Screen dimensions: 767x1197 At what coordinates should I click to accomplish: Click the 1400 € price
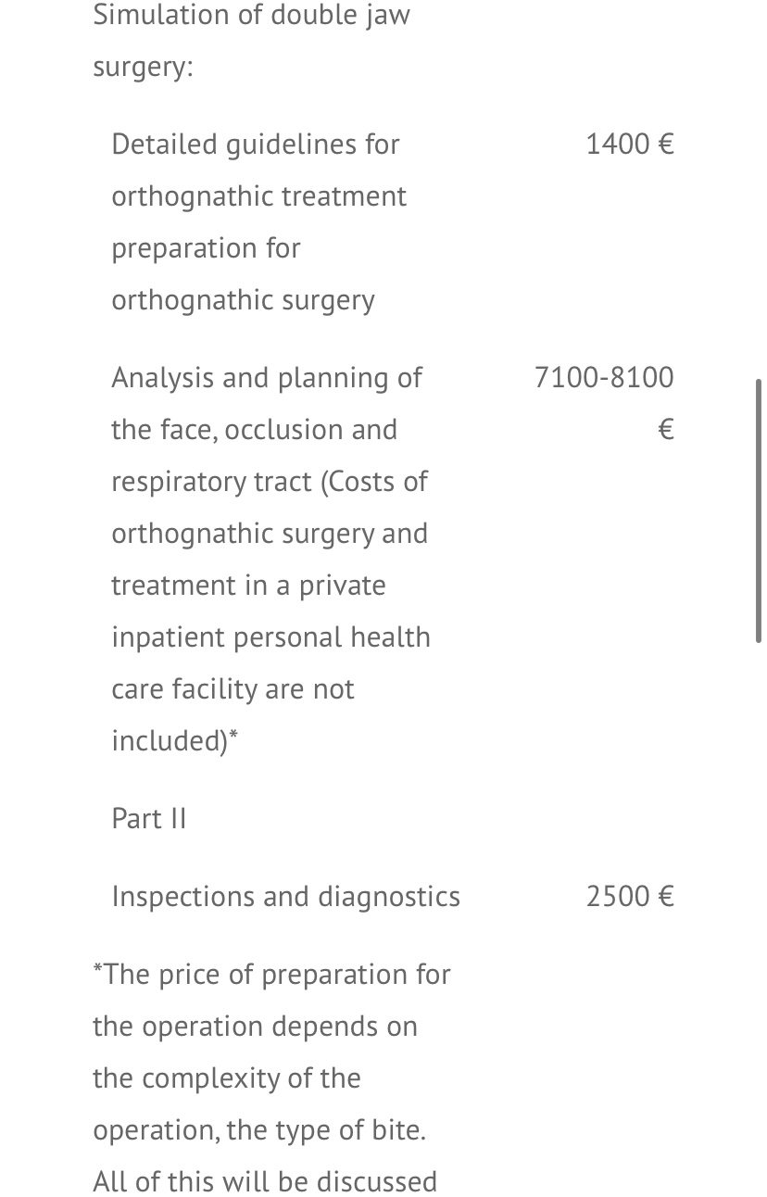click(630, 144)
